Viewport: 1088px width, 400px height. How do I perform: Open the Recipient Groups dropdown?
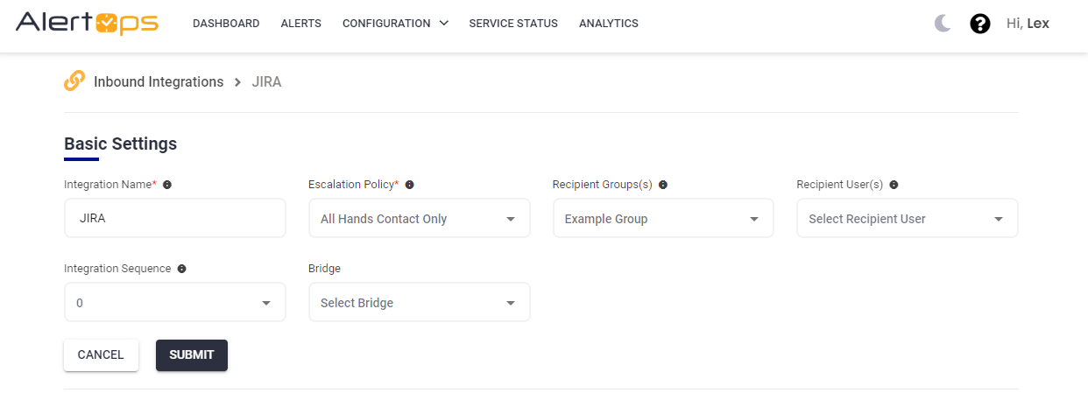point(663,219)
